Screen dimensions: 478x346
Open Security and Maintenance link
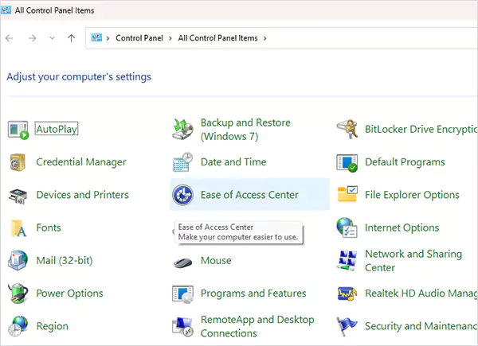click(421, 326)
